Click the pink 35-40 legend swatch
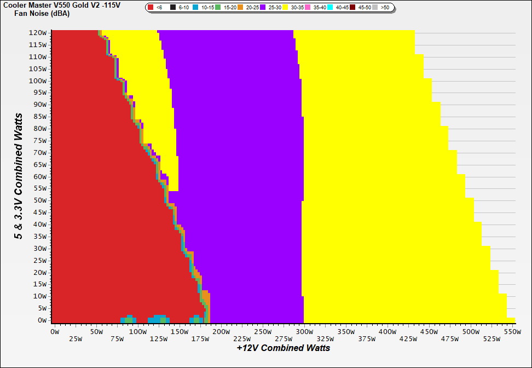The height and width of the screenshot is (368, 532). click(x=309, y=8)
